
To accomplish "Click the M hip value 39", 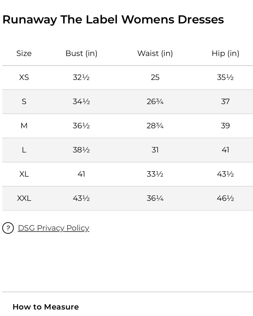I will pyautogui.click(x=226, y=126).
